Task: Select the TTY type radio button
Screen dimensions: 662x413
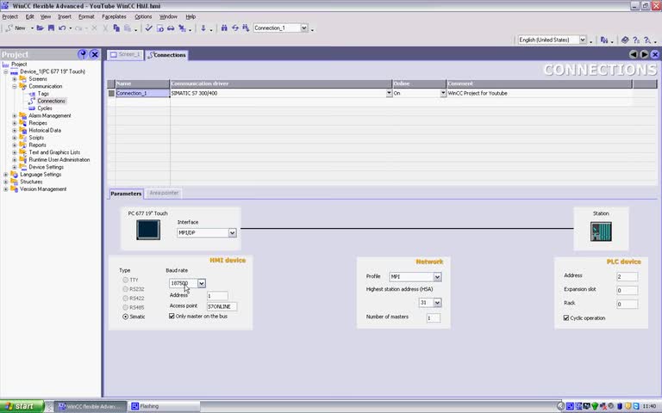Action: click(125, 280)
